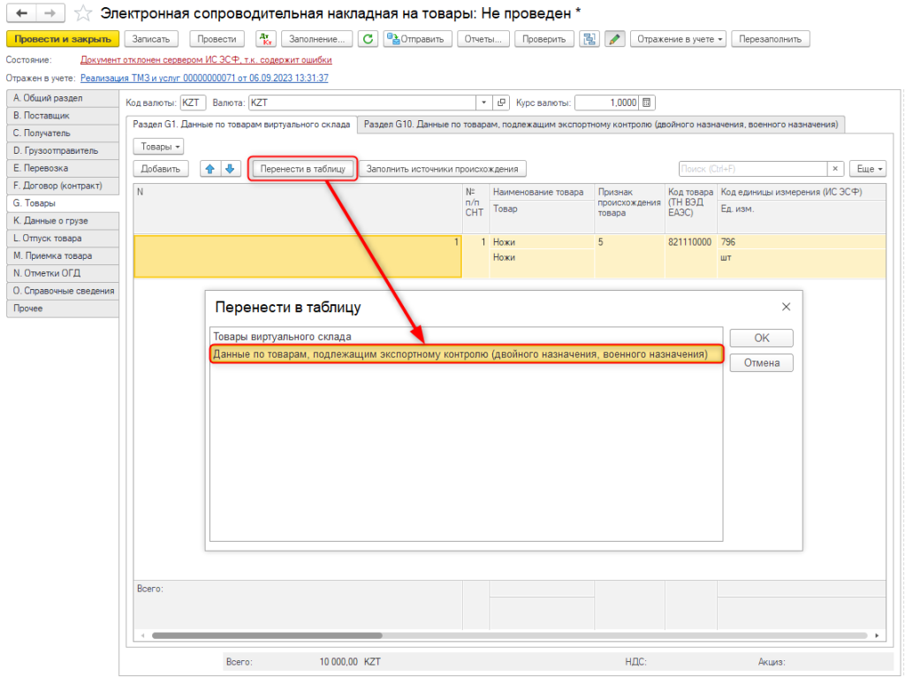The width and height of the screenshot is (905, 685).
Task: Expand Отражение в учете dropdown
Action: click(678, 39)
